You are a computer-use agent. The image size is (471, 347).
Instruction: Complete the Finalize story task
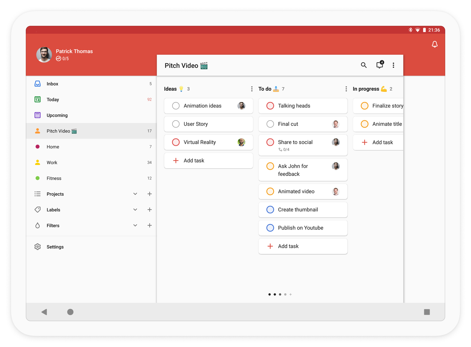pyautogui.click(x=364, y=106)
